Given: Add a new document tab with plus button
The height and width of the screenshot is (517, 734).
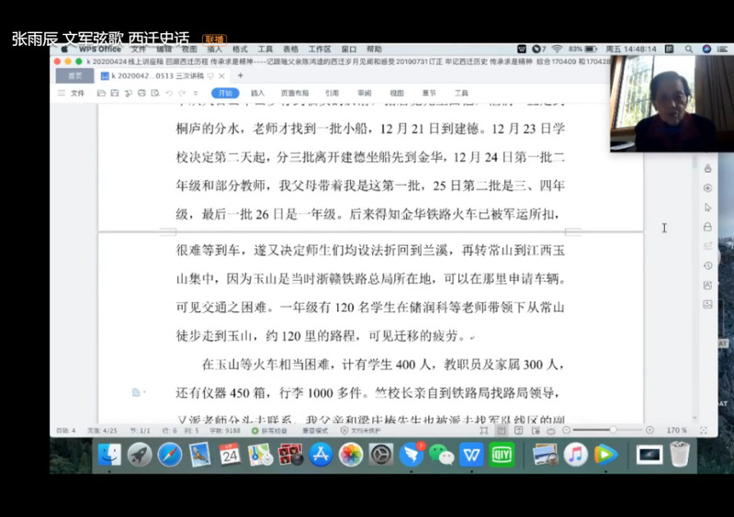Looking at the screenshot, I should click(x=241, y=75).
